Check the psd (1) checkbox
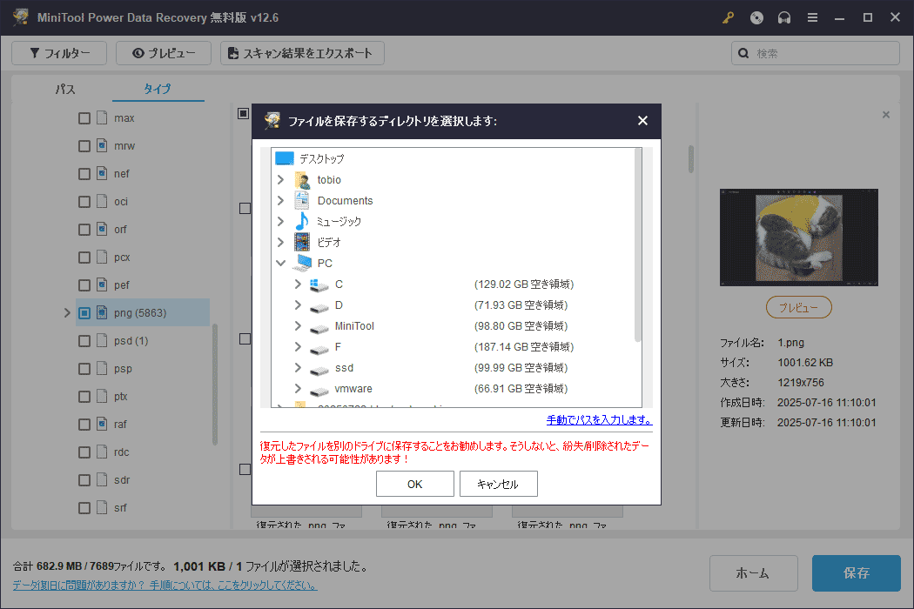The width and height of the screenshot is (914, 609). [x=84, y=341]
